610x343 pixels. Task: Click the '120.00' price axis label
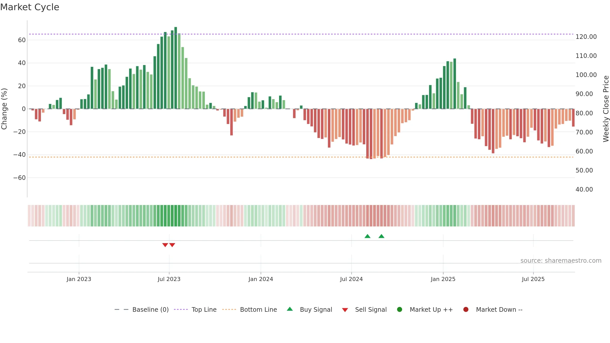click(586, 37)
